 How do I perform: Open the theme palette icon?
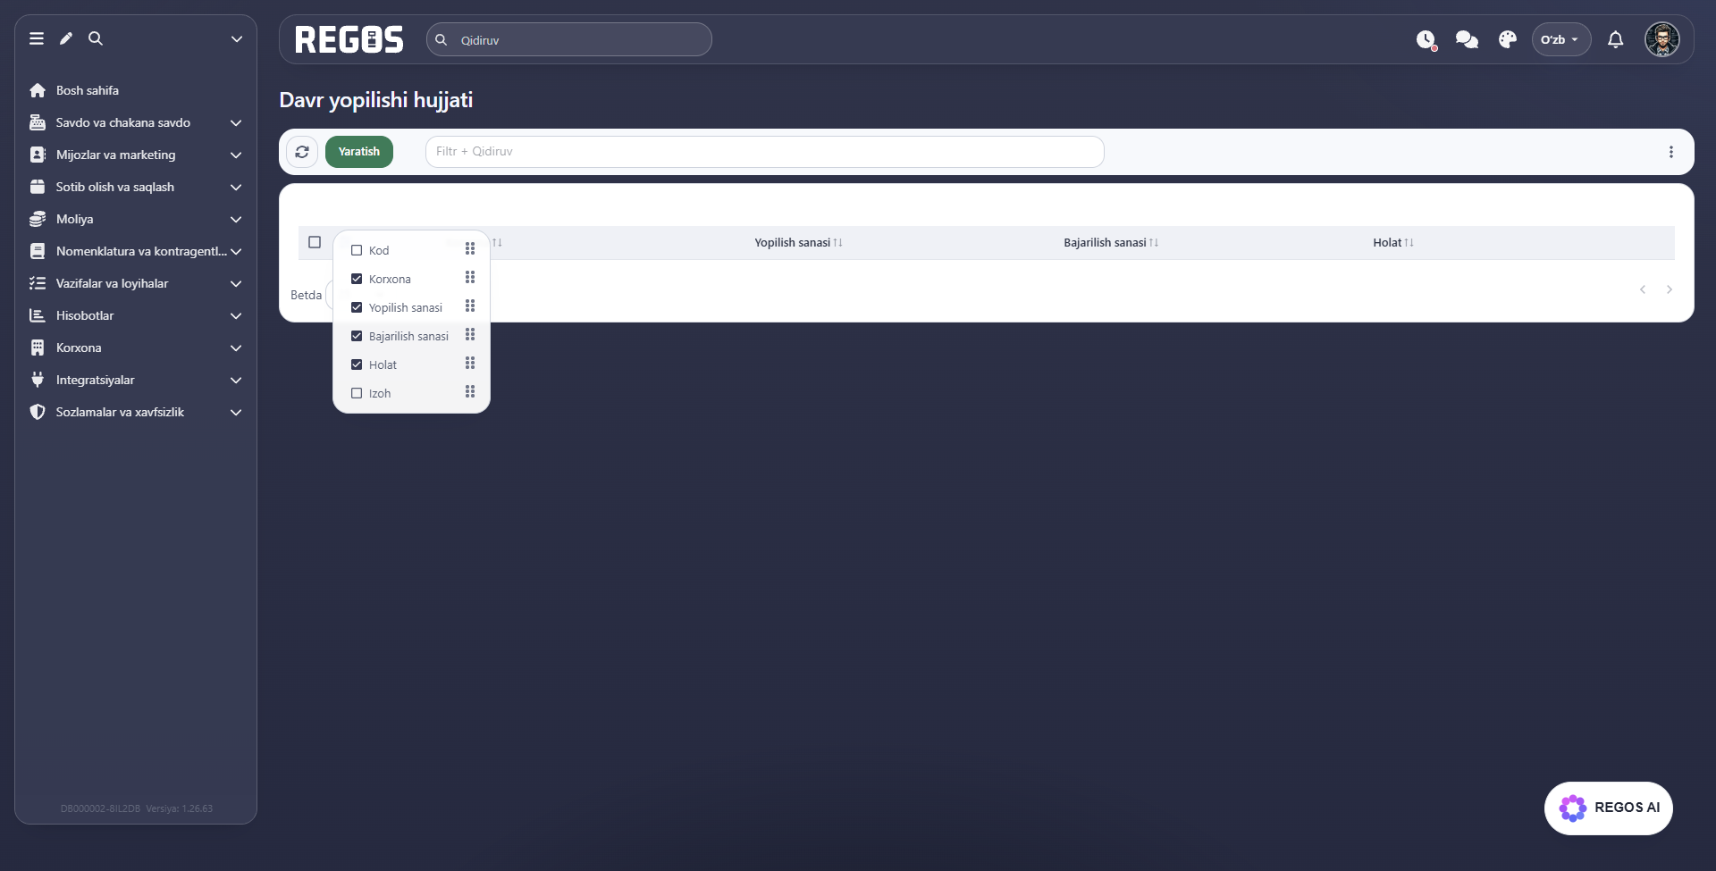pos(1508,39)
